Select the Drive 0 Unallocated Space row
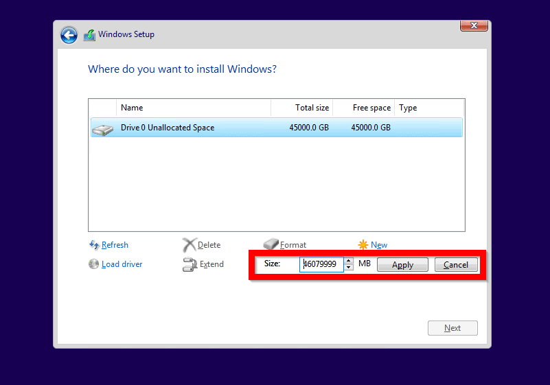This screenshot has width=550, height=385. (276, 128)
